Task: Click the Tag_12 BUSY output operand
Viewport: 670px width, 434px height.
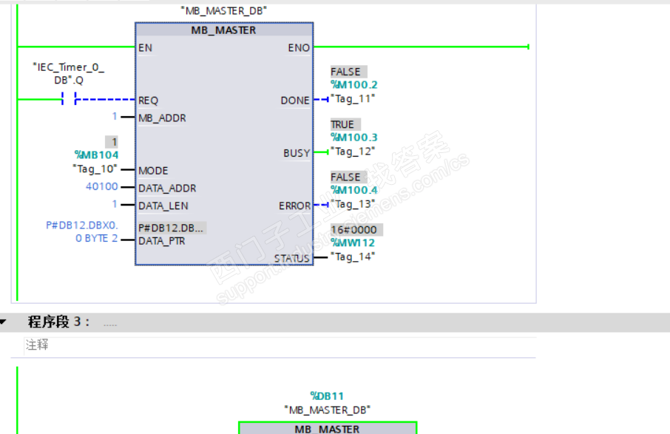Action: point(353,152)
